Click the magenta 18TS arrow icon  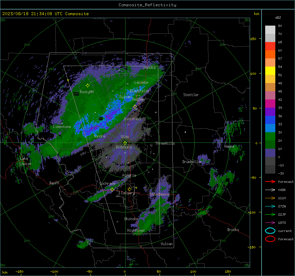pos(270,223)
